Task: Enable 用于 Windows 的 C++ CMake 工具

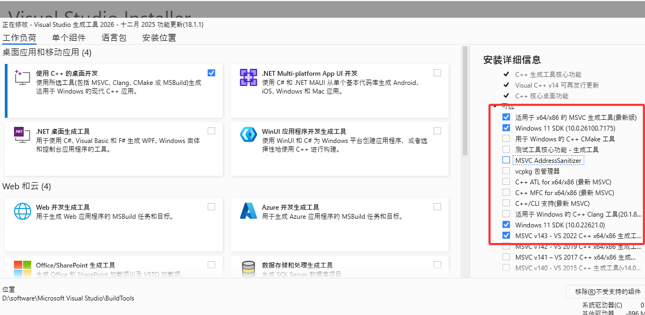Action: tap(506, 139)
